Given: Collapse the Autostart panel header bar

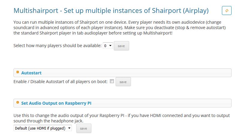Looking at the screenshot, I should [x=123, y=73].
